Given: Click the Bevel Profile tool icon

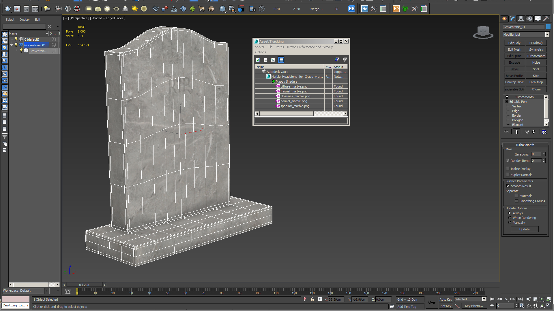Looking at the screenshot, I should coord(514,75).
